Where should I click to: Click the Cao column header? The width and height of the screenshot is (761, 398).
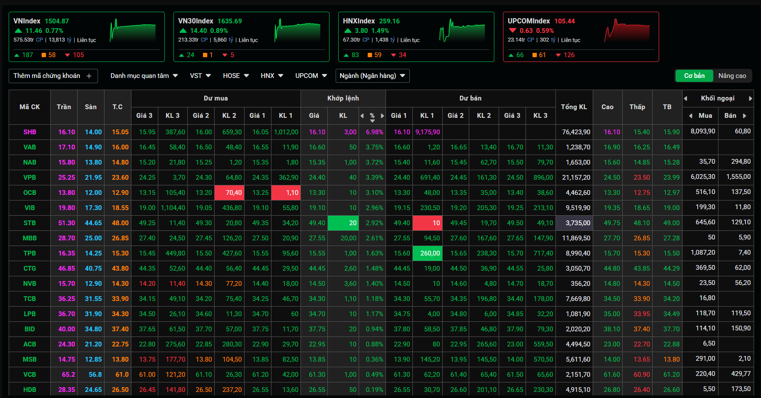(x=607, y=107)
